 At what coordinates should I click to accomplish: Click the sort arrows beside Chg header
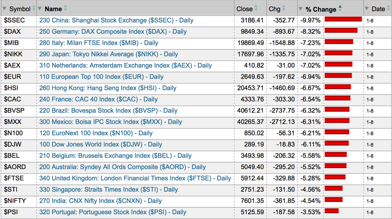pos(284,9)
